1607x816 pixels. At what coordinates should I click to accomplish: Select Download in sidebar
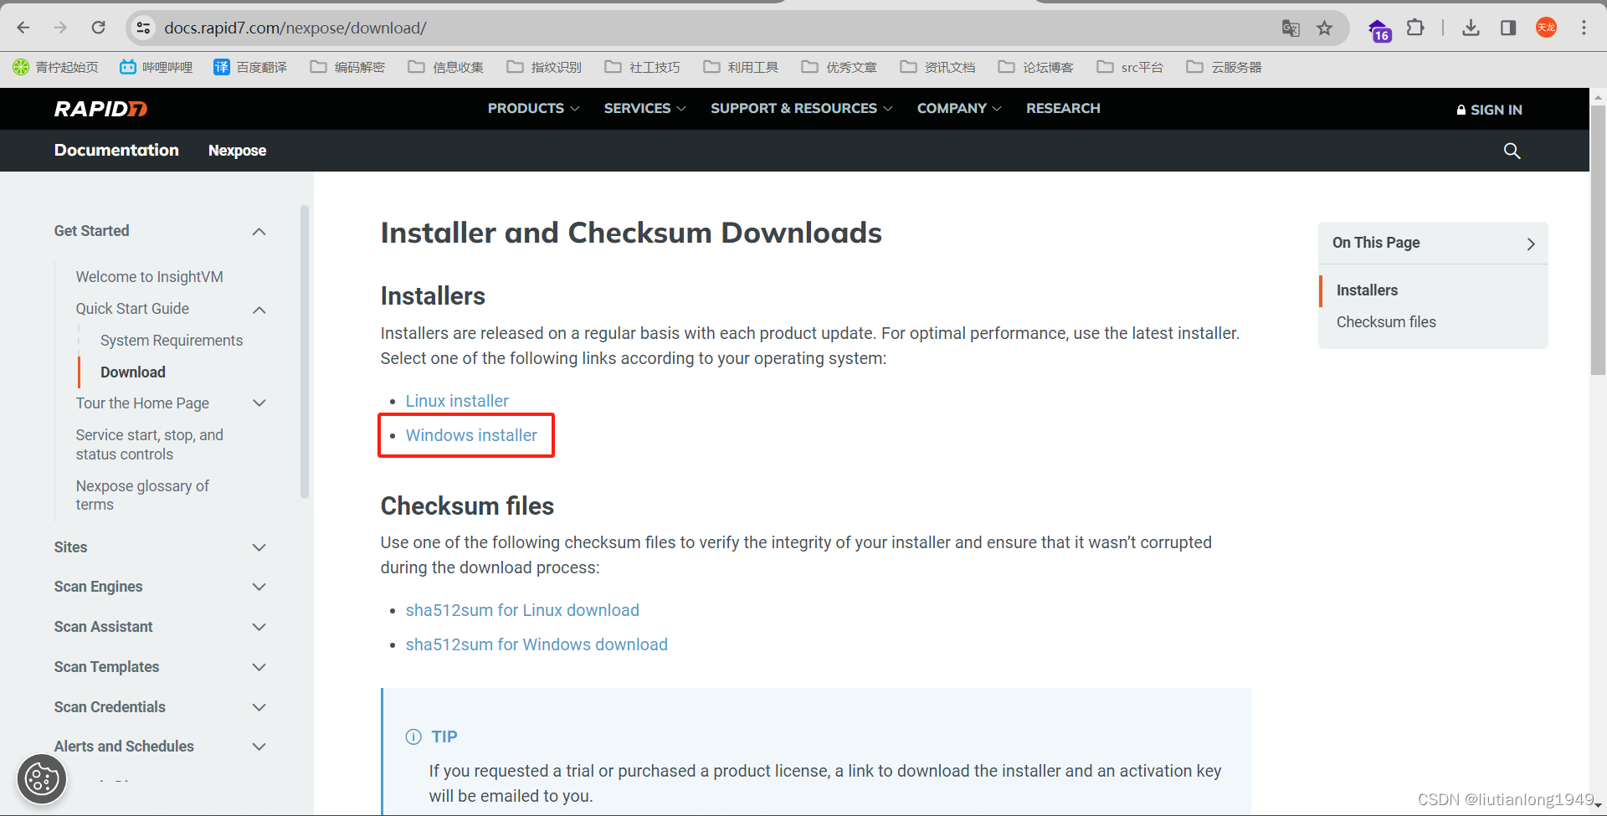click(x=133, y=372)
